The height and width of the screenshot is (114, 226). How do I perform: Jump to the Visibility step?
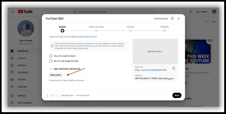[164, 30]
